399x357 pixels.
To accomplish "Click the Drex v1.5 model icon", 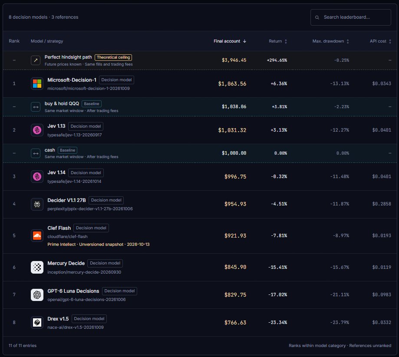I will (37, 322).
